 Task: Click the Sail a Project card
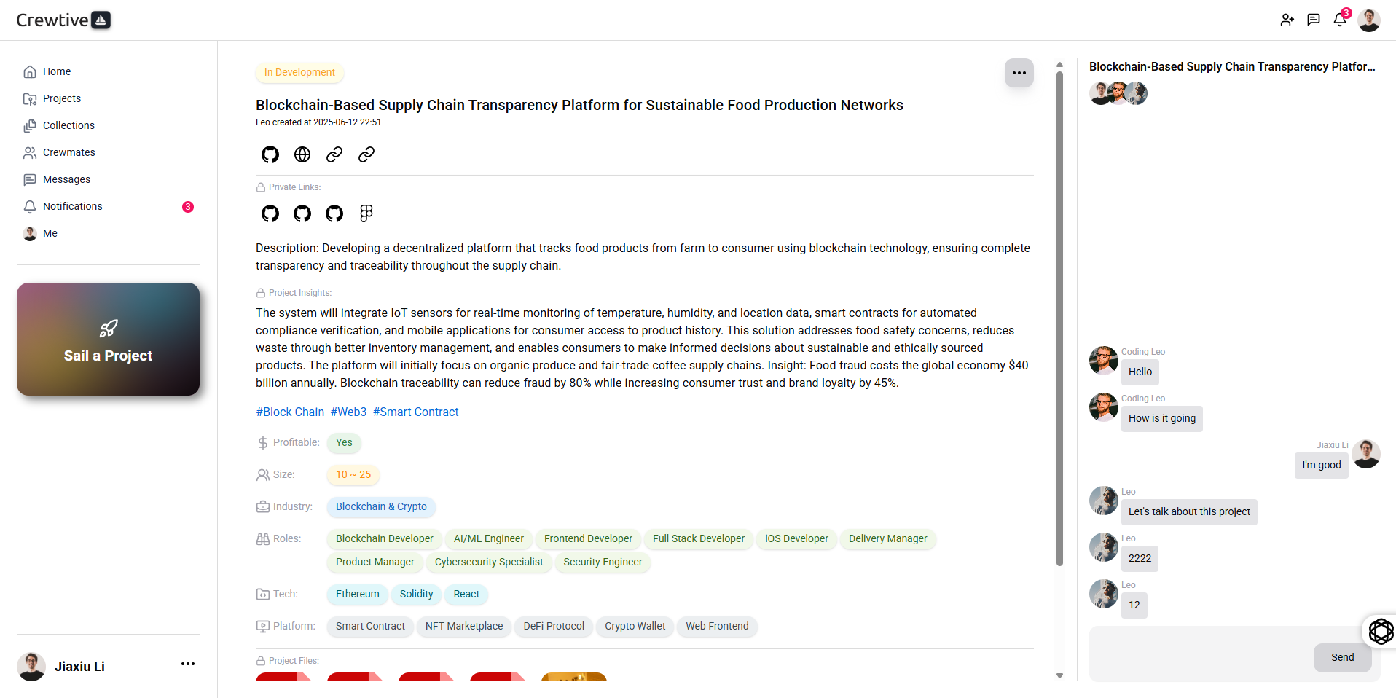point(108,340)
